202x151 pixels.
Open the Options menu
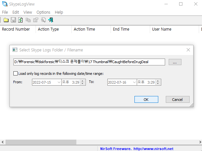[43, 12]
